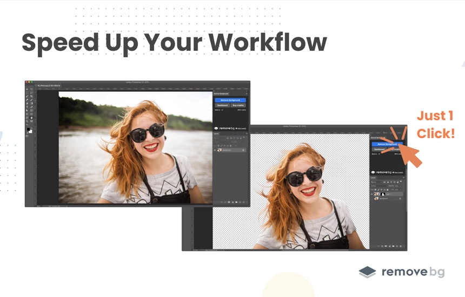This screenshot has height=297, width=465.
Task: Refresh credit balance icon in left window
Action: 222,110
